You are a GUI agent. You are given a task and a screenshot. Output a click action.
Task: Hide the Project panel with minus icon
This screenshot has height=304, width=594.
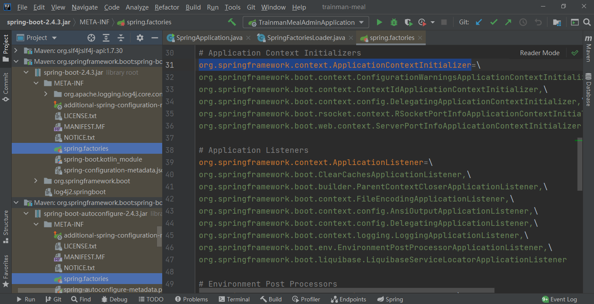coord(154,38)
